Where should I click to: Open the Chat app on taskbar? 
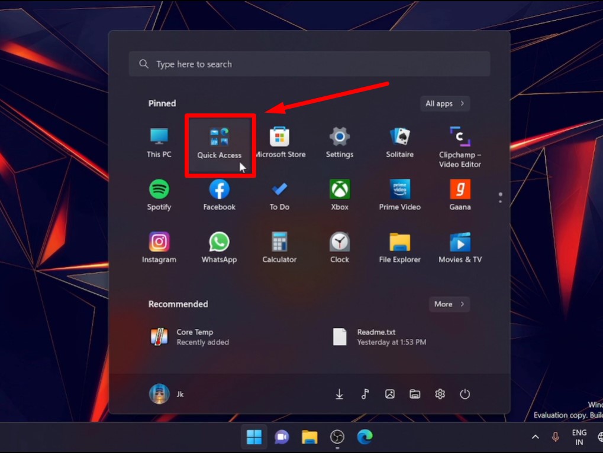tap(282, 437)
